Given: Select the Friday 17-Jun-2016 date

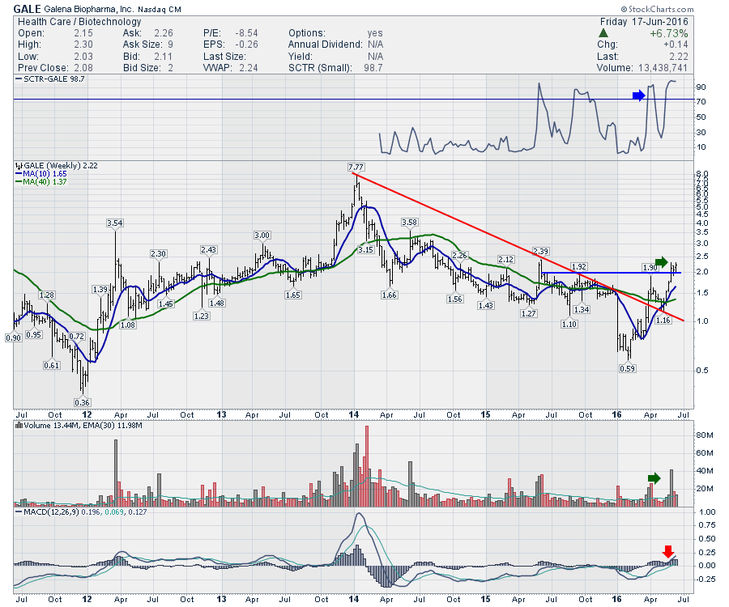Looking at the screenshot, I should click(644, 22).
